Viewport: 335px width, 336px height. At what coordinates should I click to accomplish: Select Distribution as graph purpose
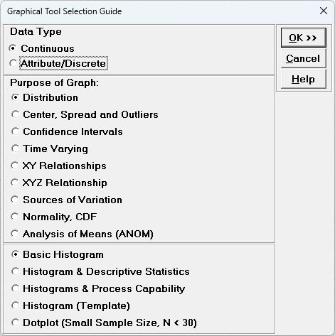[x=45, y=97]
